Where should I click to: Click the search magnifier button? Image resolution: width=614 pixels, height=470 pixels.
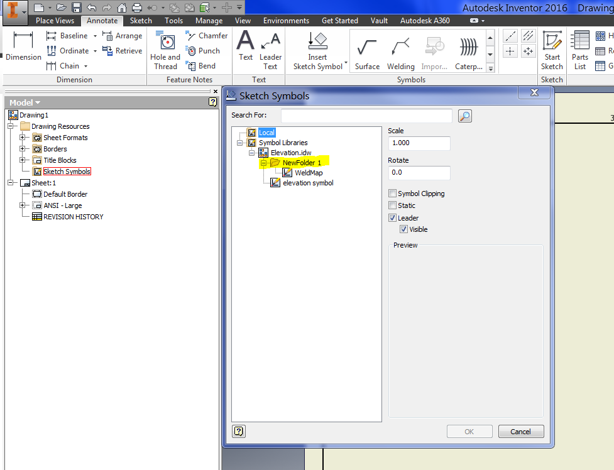coord(464,116)
